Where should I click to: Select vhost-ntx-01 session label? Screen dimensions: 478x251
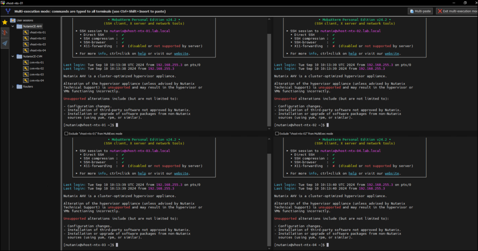pos(38,32)
